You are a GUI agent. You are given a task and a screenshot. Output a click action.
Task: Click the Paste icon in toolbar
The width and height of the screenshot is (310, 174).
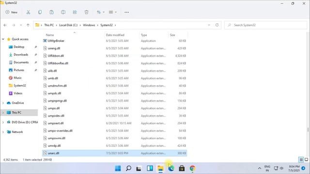pos(52,12)
